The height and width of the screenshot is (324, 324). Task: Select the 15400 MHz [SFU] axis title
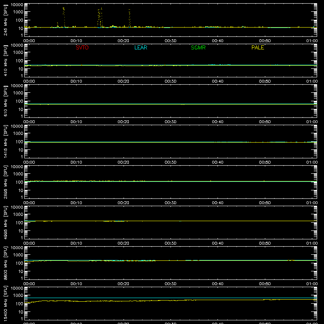[x=6, y=303]
